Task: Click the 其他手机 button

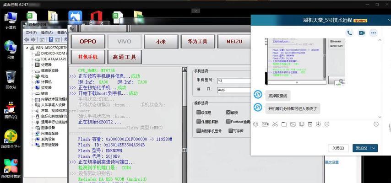Action: point(88,57)
